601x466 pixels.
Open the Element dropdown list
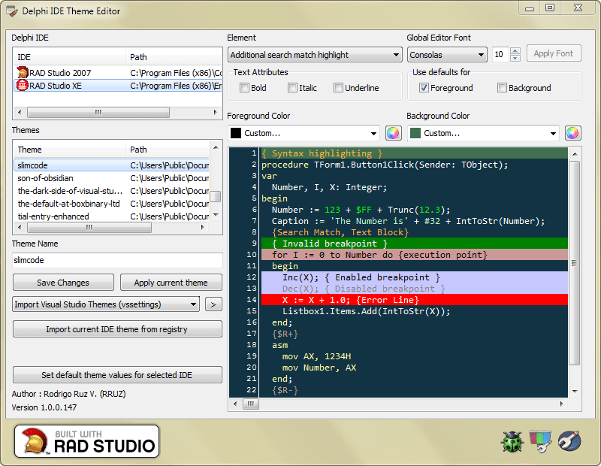315,55
